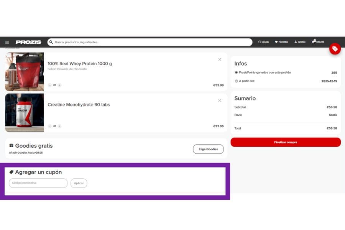Click the tag icon beside 'Agregar un cupón'

coord(11,172)
